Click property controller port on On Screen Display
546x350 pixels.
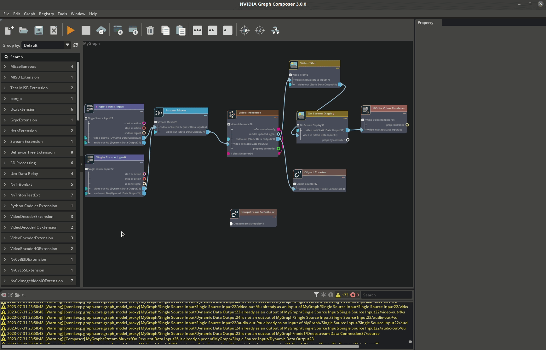pos(348,140)
